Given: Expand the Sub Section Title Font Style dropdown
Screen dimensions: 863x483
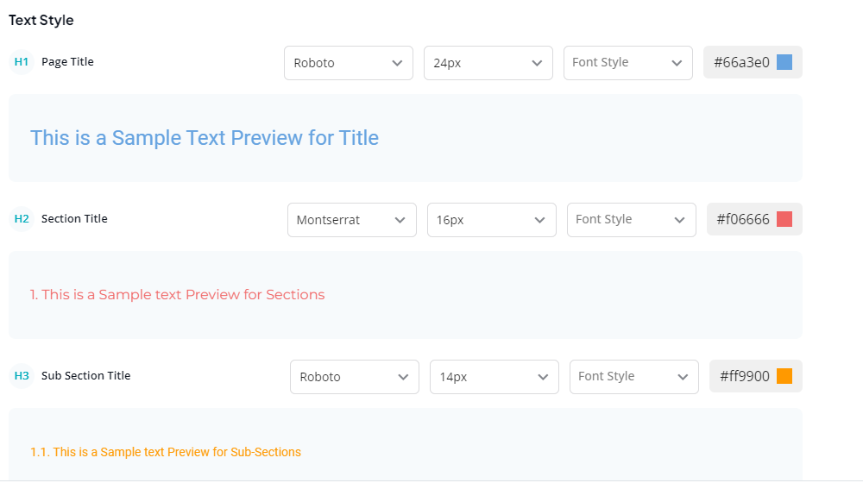Looking at the screenshot, I should tap(634, 377).
